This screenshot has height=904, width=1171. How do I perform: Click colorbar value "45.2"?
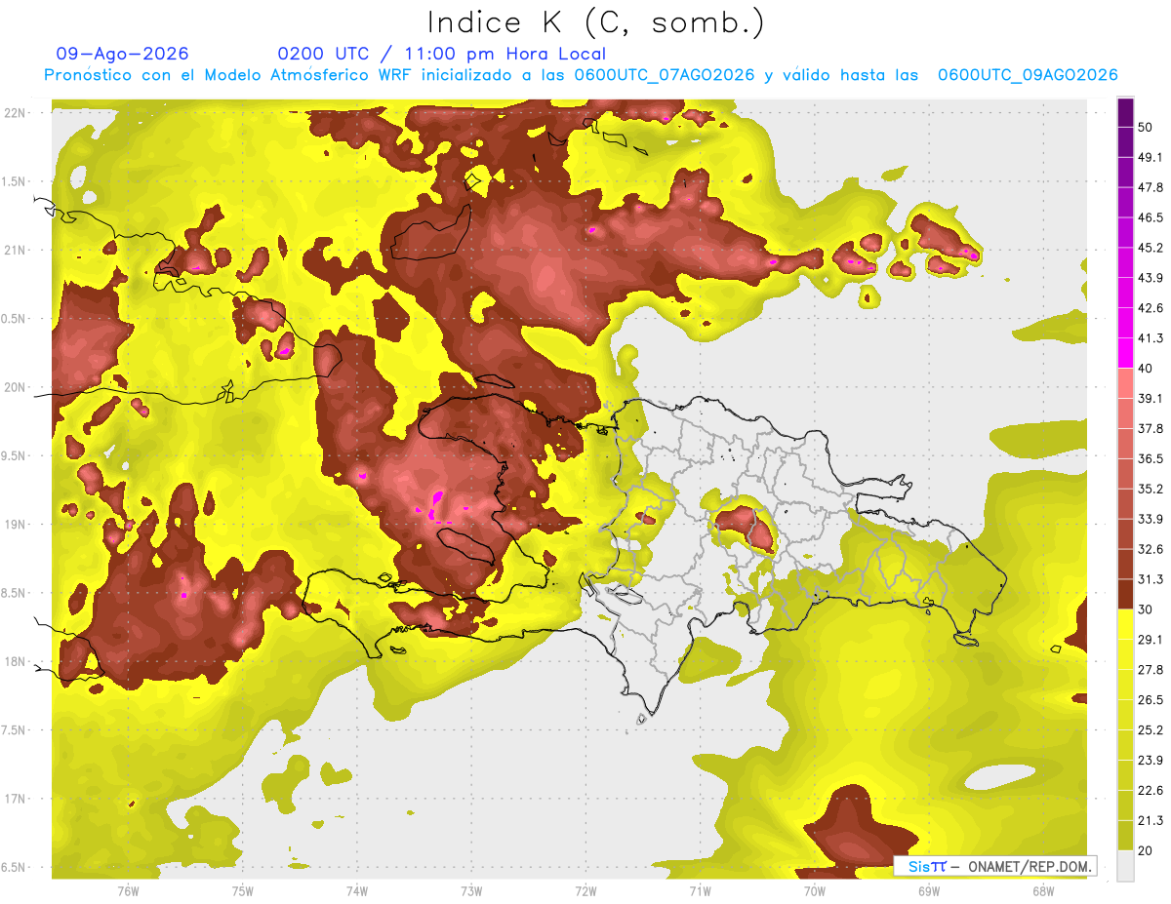[x=1151, y=248]
